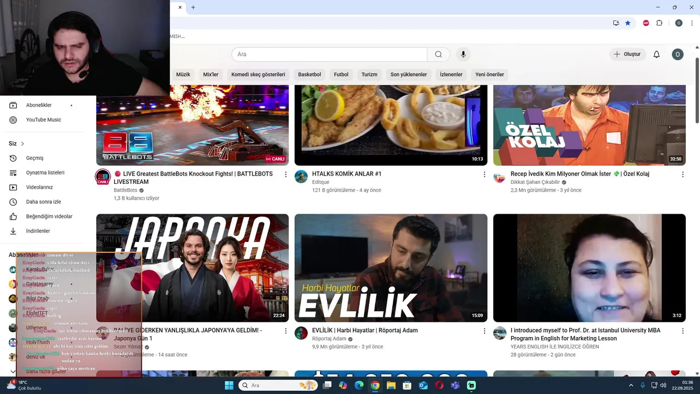Open the AdBlock Plus extension icon
This screenshot has height=394, width=700.
(x=646, y=23)
